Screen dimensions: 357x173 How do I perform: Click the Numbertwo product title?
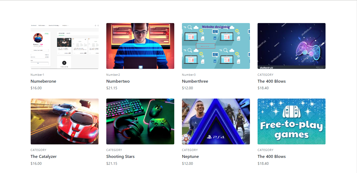point(118,81)
